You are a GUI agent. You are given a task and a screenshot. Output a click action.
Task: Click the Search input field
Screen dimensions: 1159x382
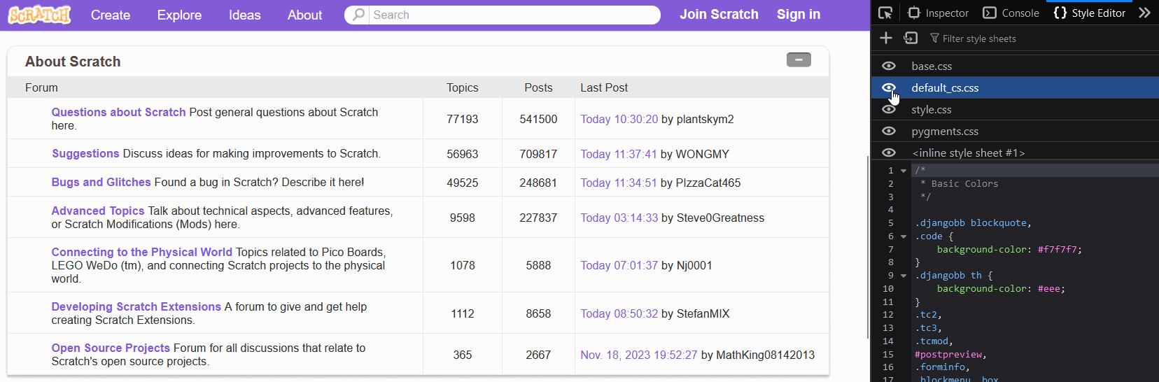(x=514, y=15)
